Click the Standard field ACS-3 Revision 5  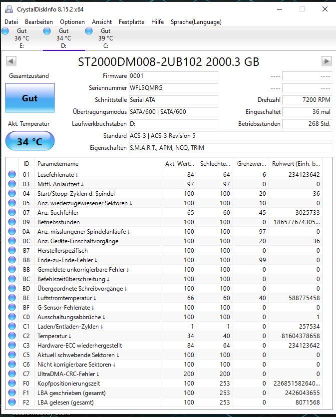click(x=231, y=136)
